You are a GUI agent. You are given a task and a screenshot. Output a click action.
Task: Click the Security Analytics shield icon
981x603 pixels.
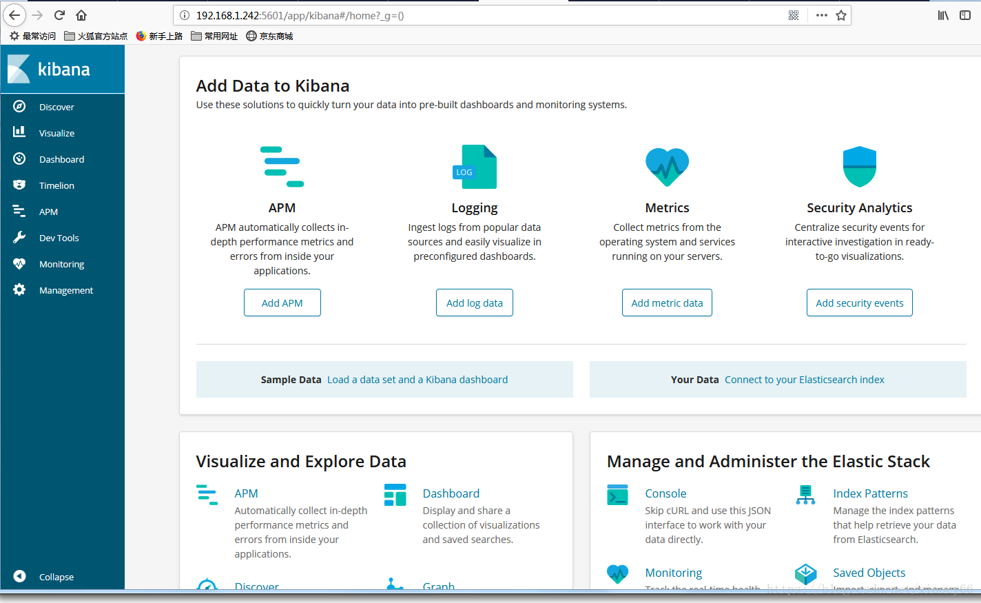click(x=860, y=167)
